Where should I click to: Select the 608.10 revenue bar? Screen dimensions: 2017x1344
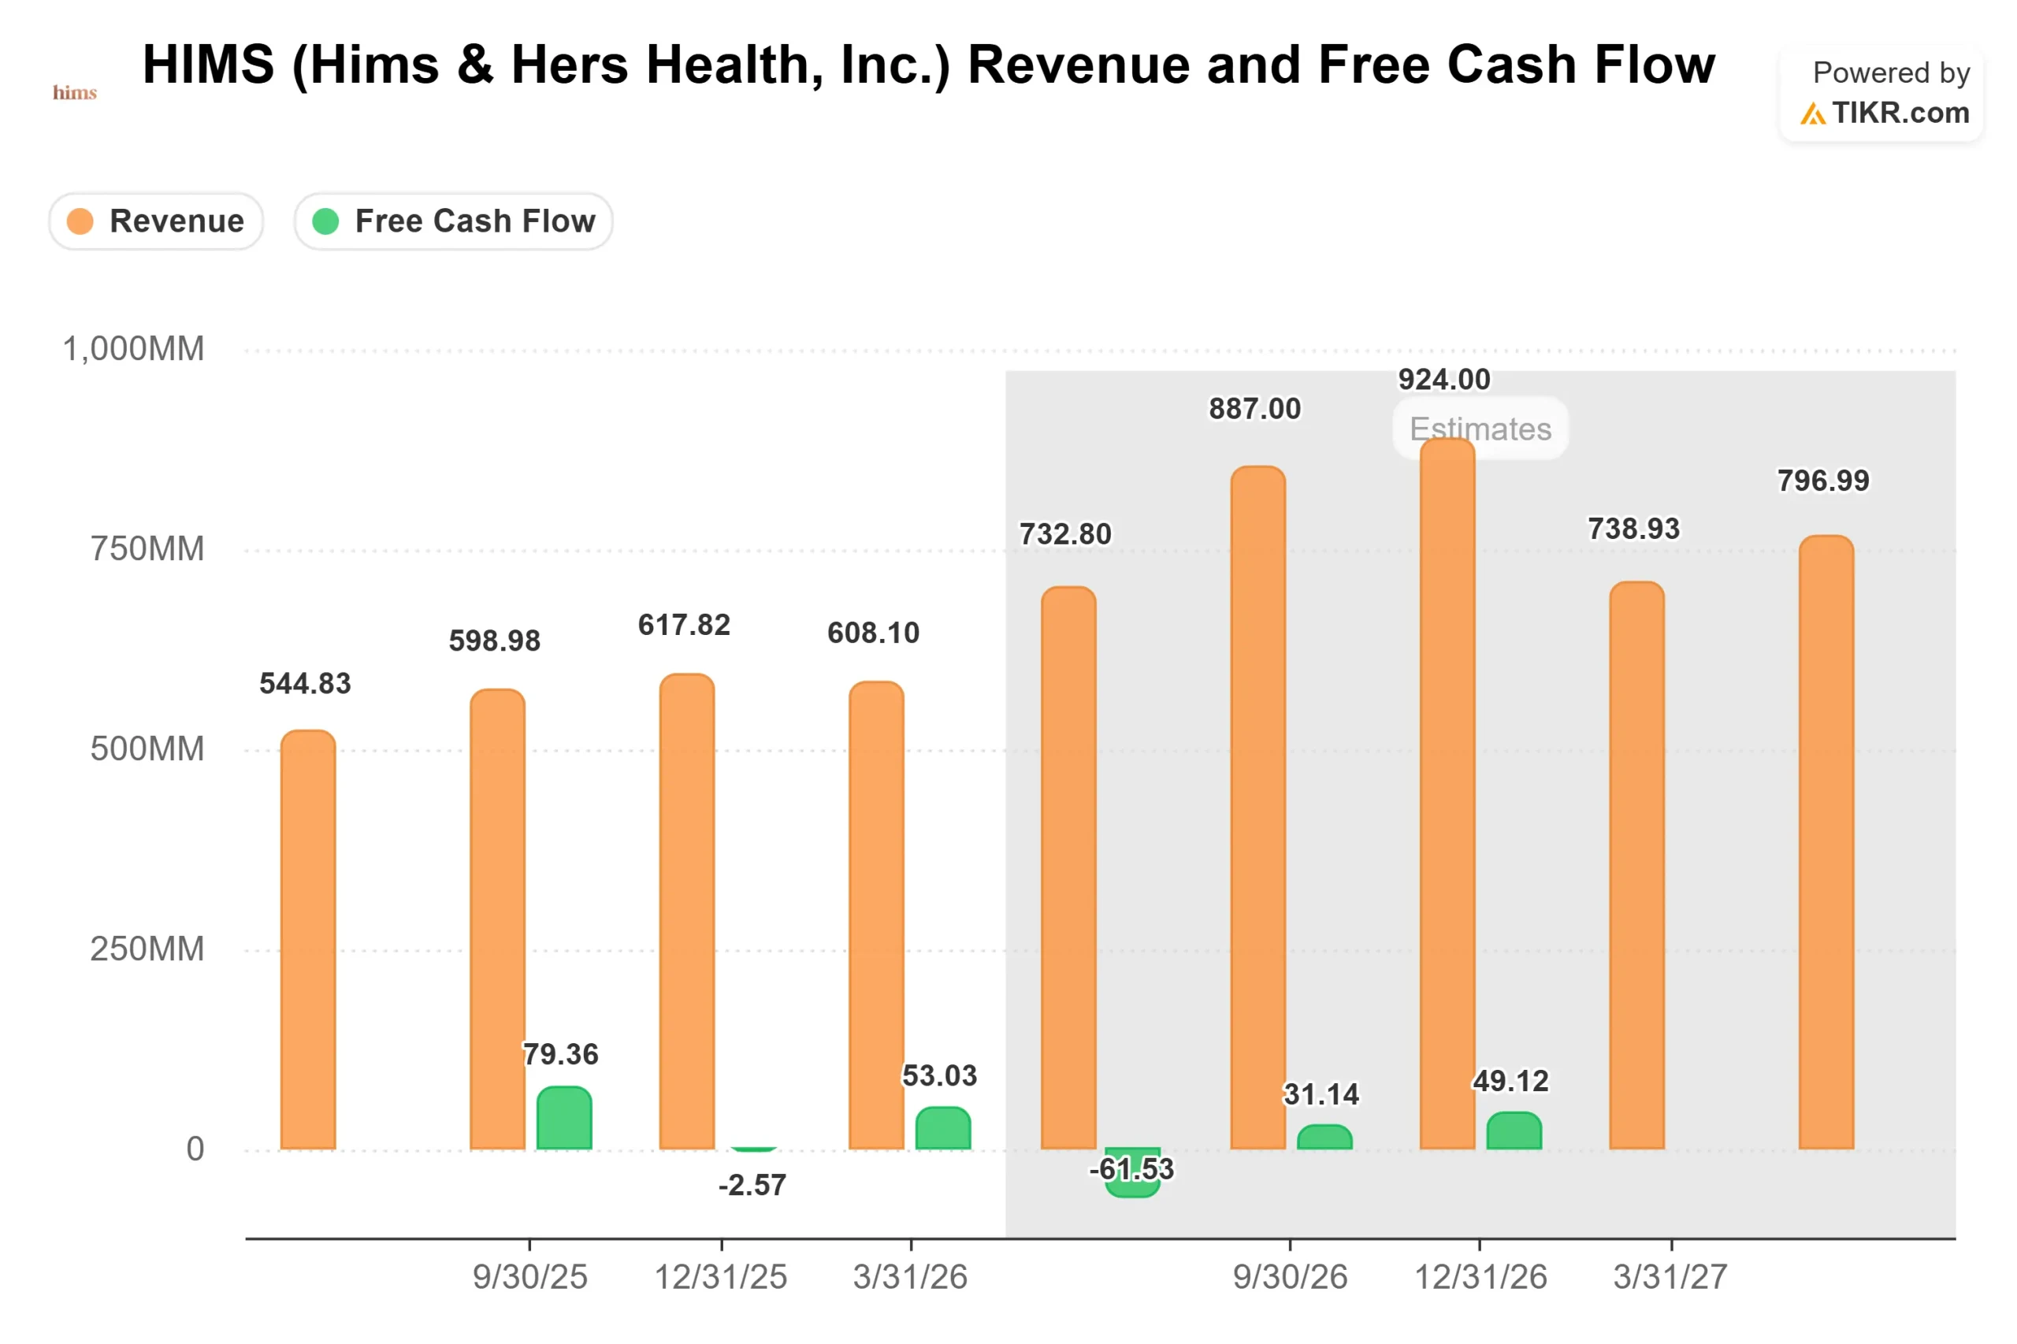(877, 915)
